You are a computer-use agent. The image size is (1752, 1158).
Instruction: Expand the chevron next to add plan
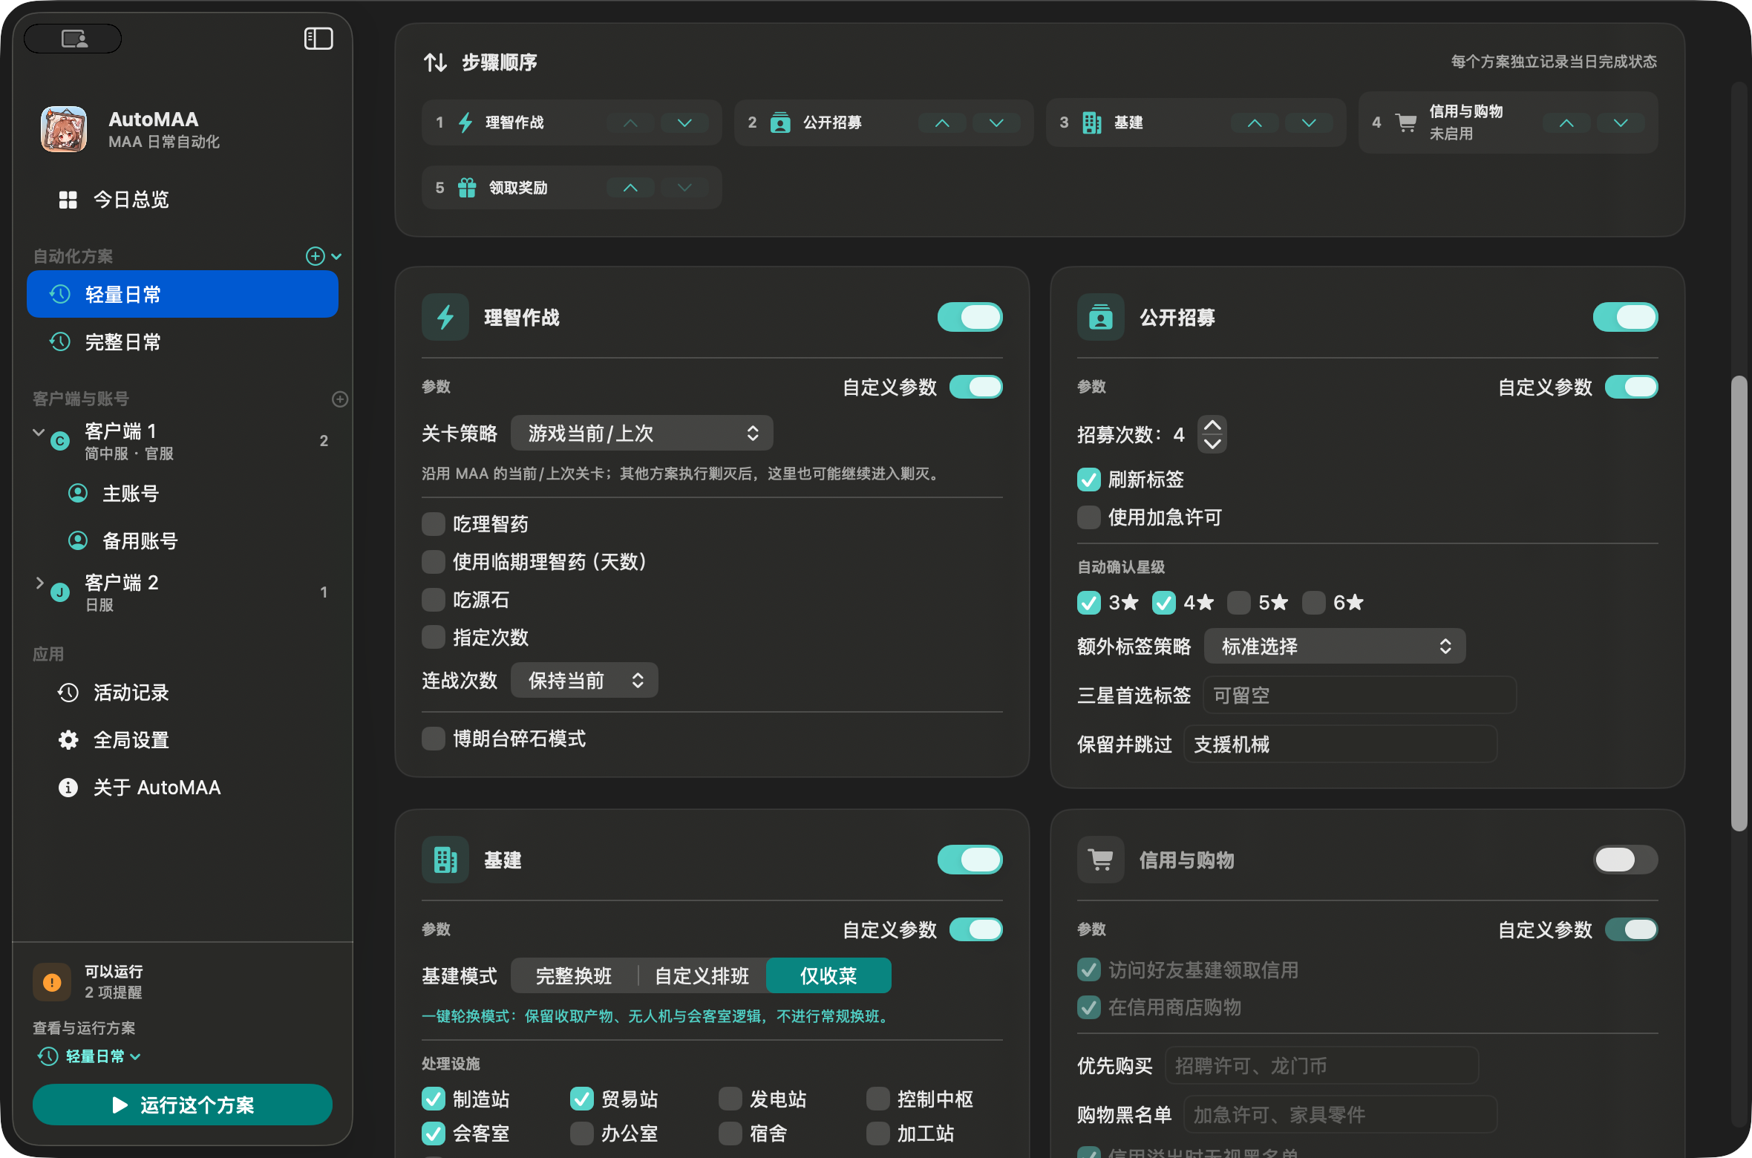coord(336,256)
